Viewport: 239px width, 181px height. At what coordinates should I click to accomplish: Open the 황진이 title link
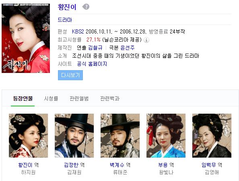click(x=67, y=7)
